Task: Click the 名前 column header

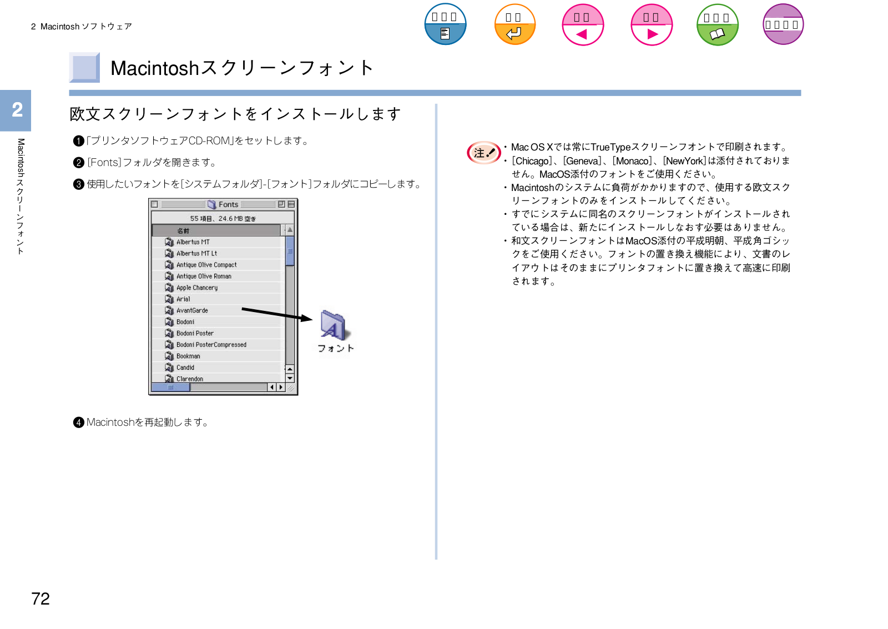Action: [216, 230]
